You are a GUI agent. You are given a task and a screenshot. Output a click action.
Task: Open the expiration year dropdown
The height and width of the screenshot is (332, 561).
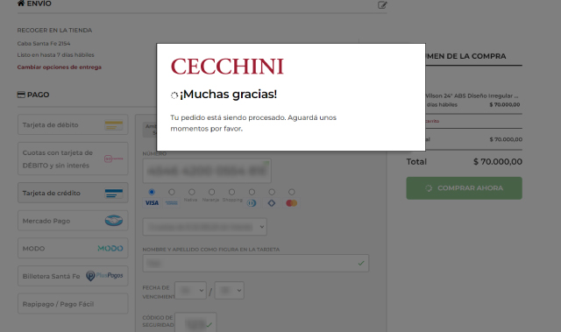230,290
